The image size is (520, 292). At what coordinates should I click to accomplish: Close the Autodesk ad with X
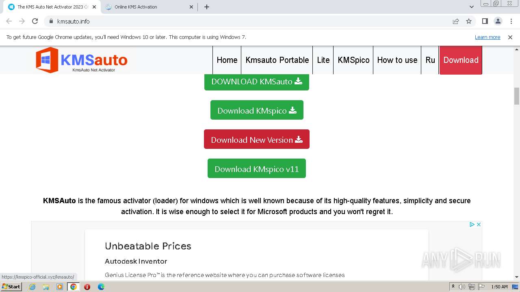tap(479, 224)
